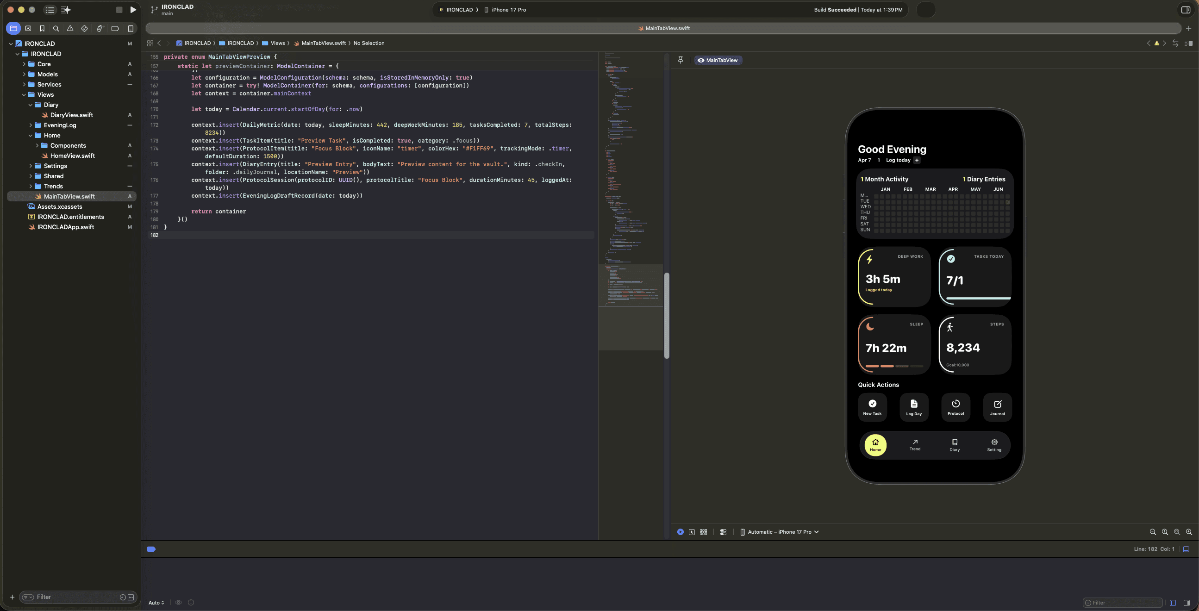
Task: Zoom in the preview canvas
Action: [x=1189, y=532]
